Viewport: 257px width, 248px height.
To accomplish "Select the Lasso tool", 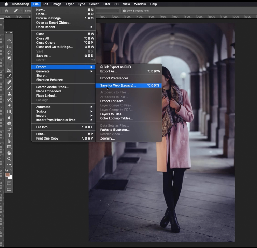I will (9, 53).
